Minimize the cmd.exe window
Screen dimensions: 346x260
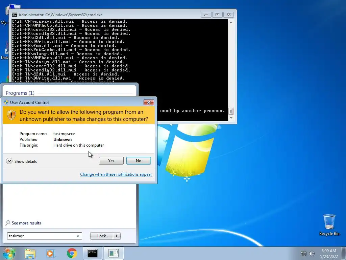(206, 15)
